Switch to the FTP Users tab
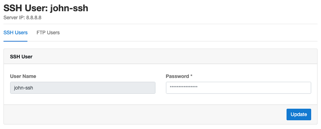Viewport: 321px width, 129px height. pyautogui.click(x=48, y=33)
